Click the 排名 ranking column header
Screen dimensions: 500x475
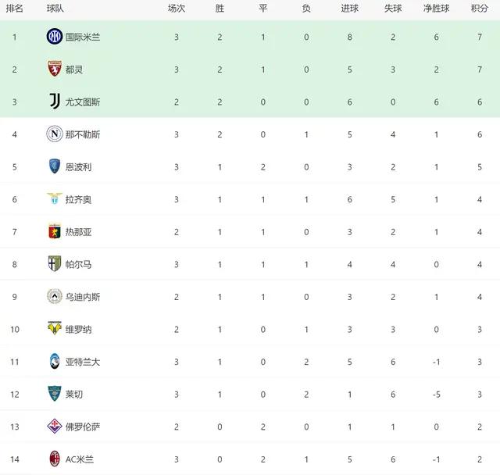pyautogui.click(x=14, y=9)
